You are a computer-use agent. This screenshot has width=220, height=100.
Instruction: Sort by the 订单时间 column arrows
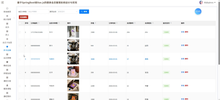tap(117, 23)
